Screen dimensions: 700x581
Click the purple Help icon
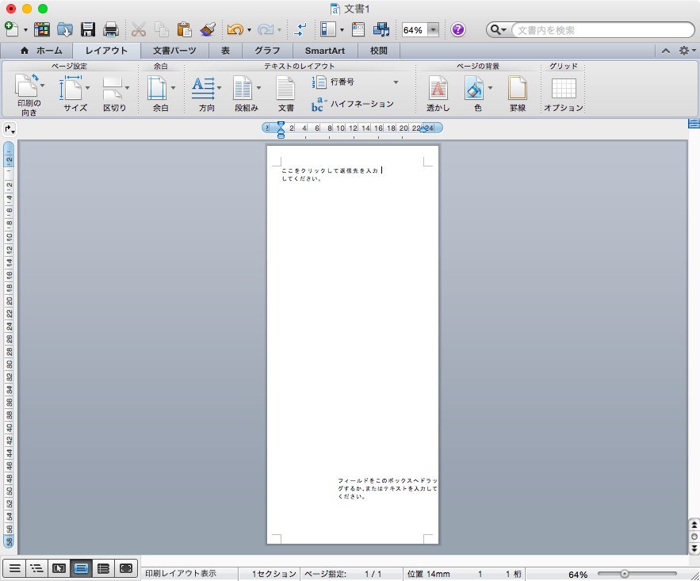coord(458,29)
